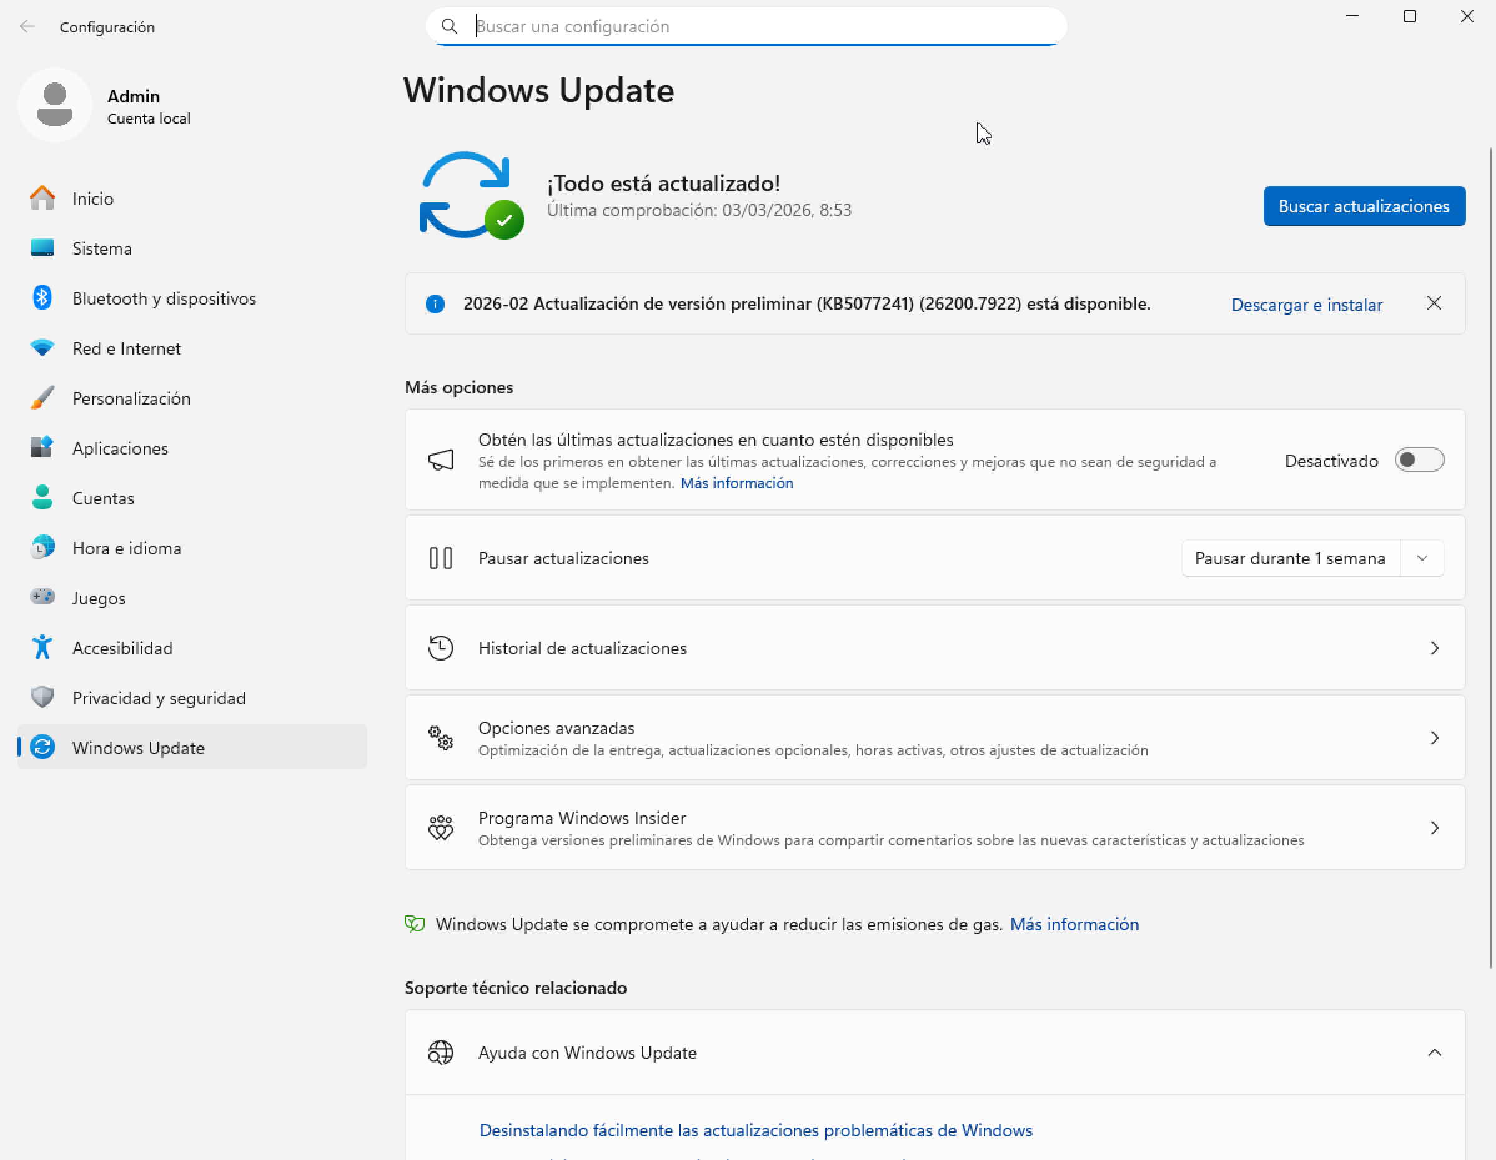The height and width of the screenshot is (1160, 1496).
Task: Open the Pausar durante 1 semana dropdown arrow
Action: pos(1423,558)
